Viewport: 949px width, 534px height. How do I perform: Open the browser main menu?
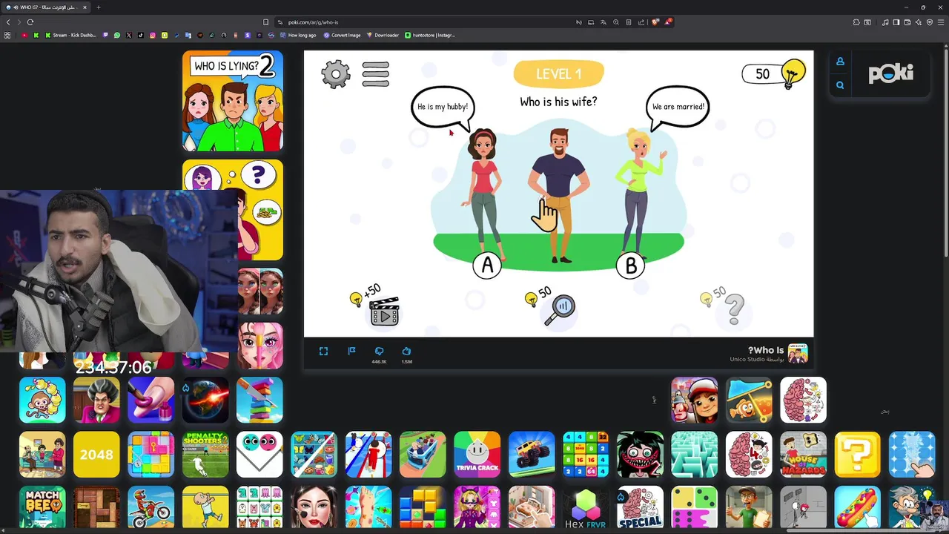[940, 22]
